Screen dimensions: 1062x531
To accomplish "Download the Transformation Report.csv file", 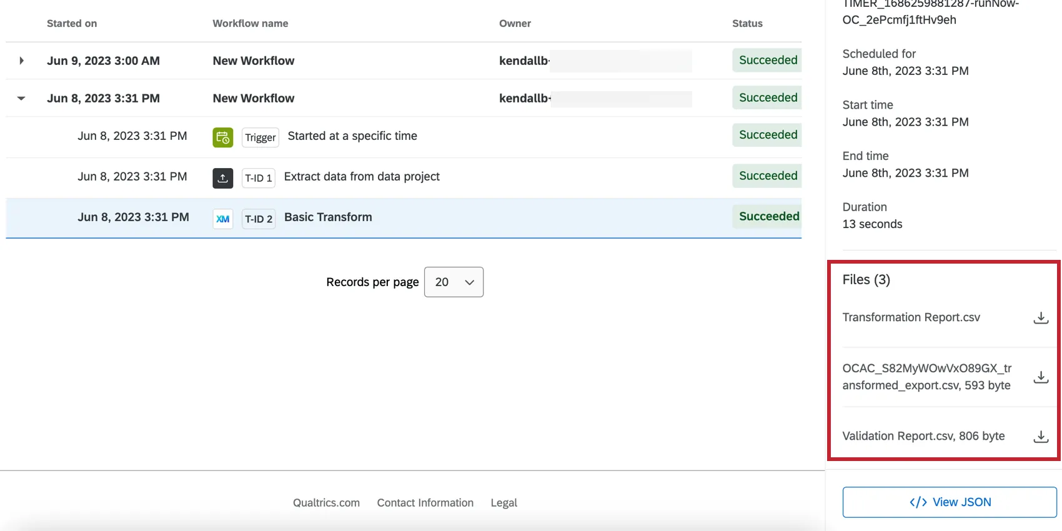I will pos(1040,318).
